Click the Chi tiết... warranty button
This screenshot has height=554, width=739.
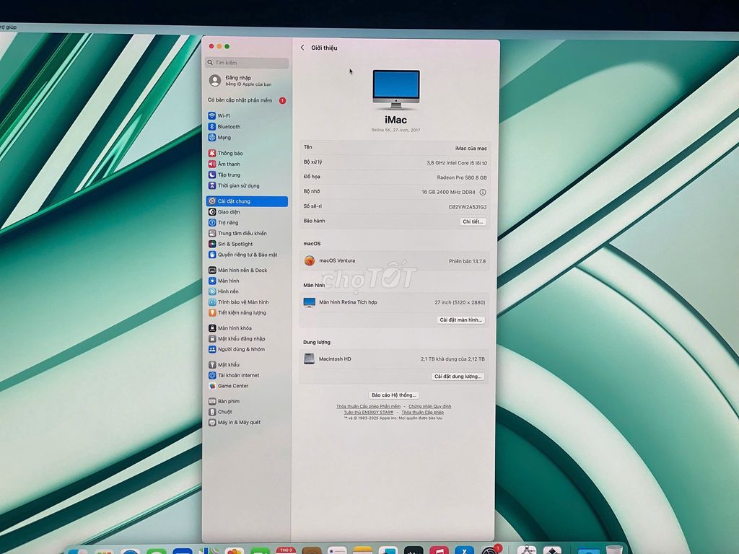click(473, 221)
